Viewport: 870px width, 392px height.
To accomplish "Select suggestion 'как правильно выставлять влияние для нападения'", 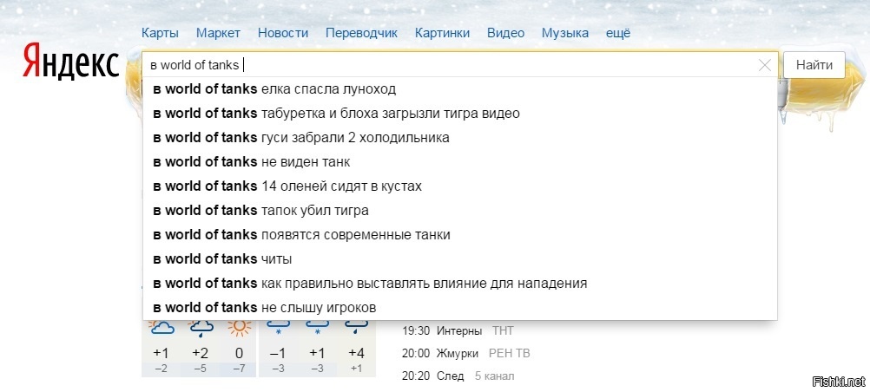I will point(460,284).
